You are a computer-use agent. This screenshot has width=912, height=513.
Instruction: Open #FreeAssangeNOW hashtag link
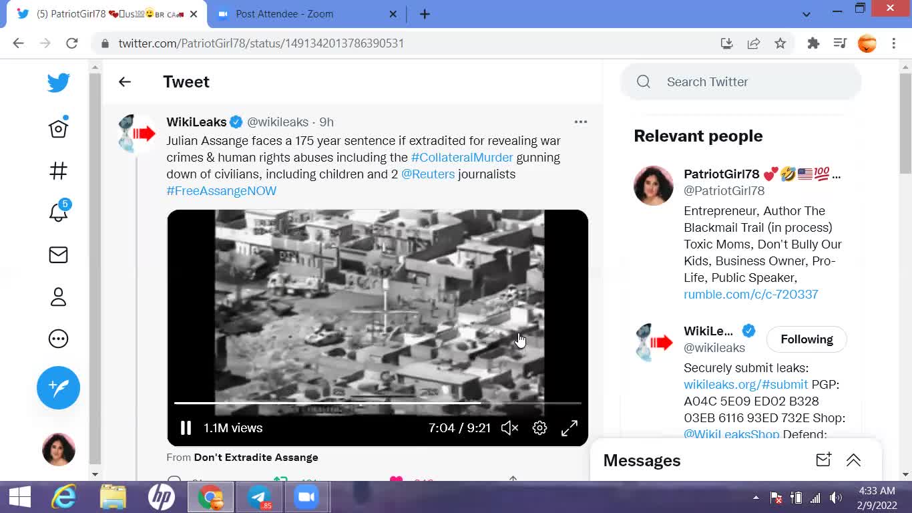pos(222,191)
